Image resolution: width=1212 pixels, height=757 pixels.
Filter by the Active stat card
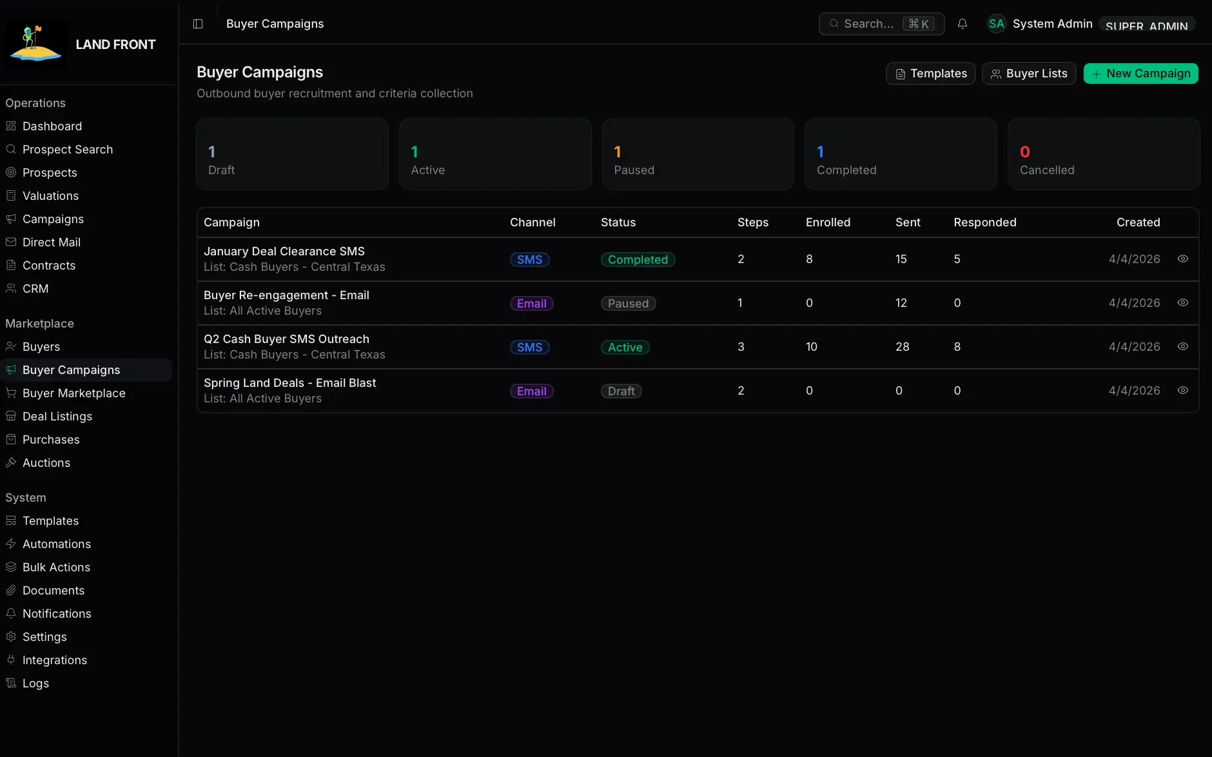(495, 154)
